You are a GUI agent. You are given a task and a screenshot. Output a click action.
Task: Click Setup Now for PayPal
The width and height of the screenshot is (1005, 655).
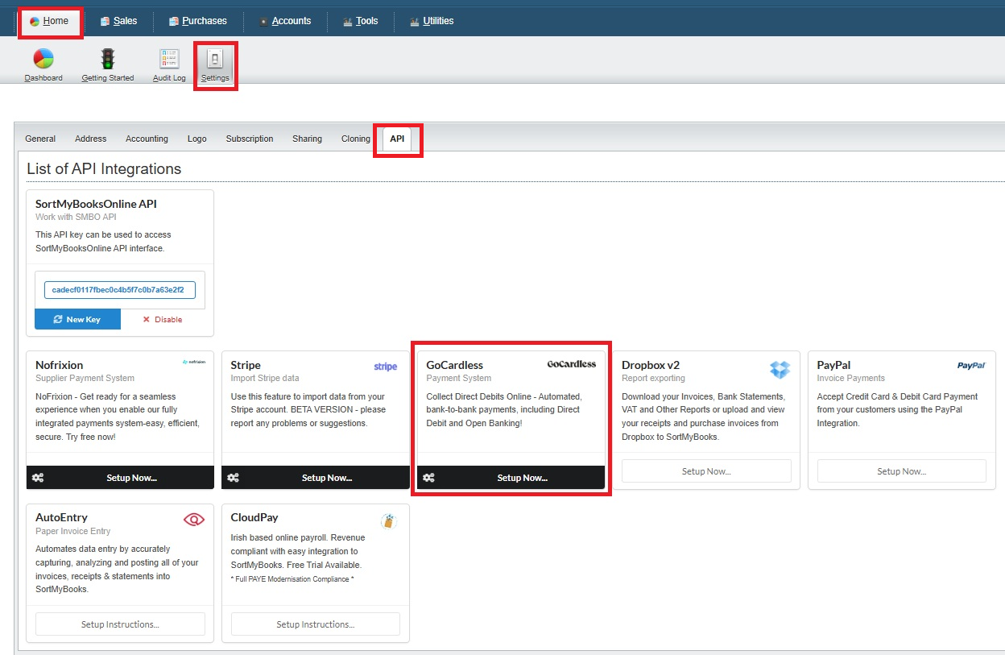coord(902,471)
